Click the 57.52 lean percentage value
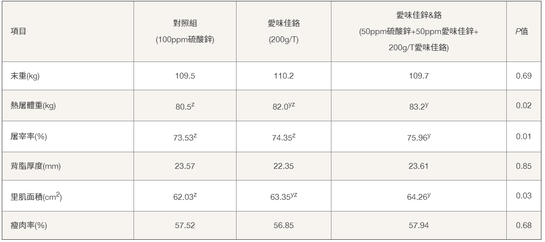The width and height of the screenshot is (545, 242). (x=185, y=225)
